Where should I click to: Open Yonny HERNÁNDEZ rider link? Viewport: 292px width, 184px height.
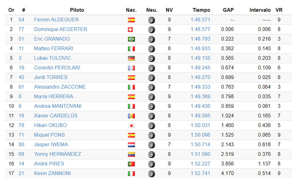57,154
